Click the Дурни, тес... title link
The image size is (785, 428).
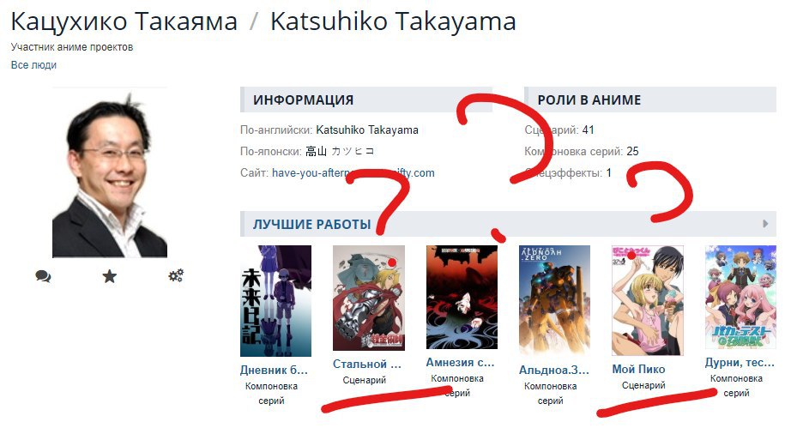click(x=740, y=363)
